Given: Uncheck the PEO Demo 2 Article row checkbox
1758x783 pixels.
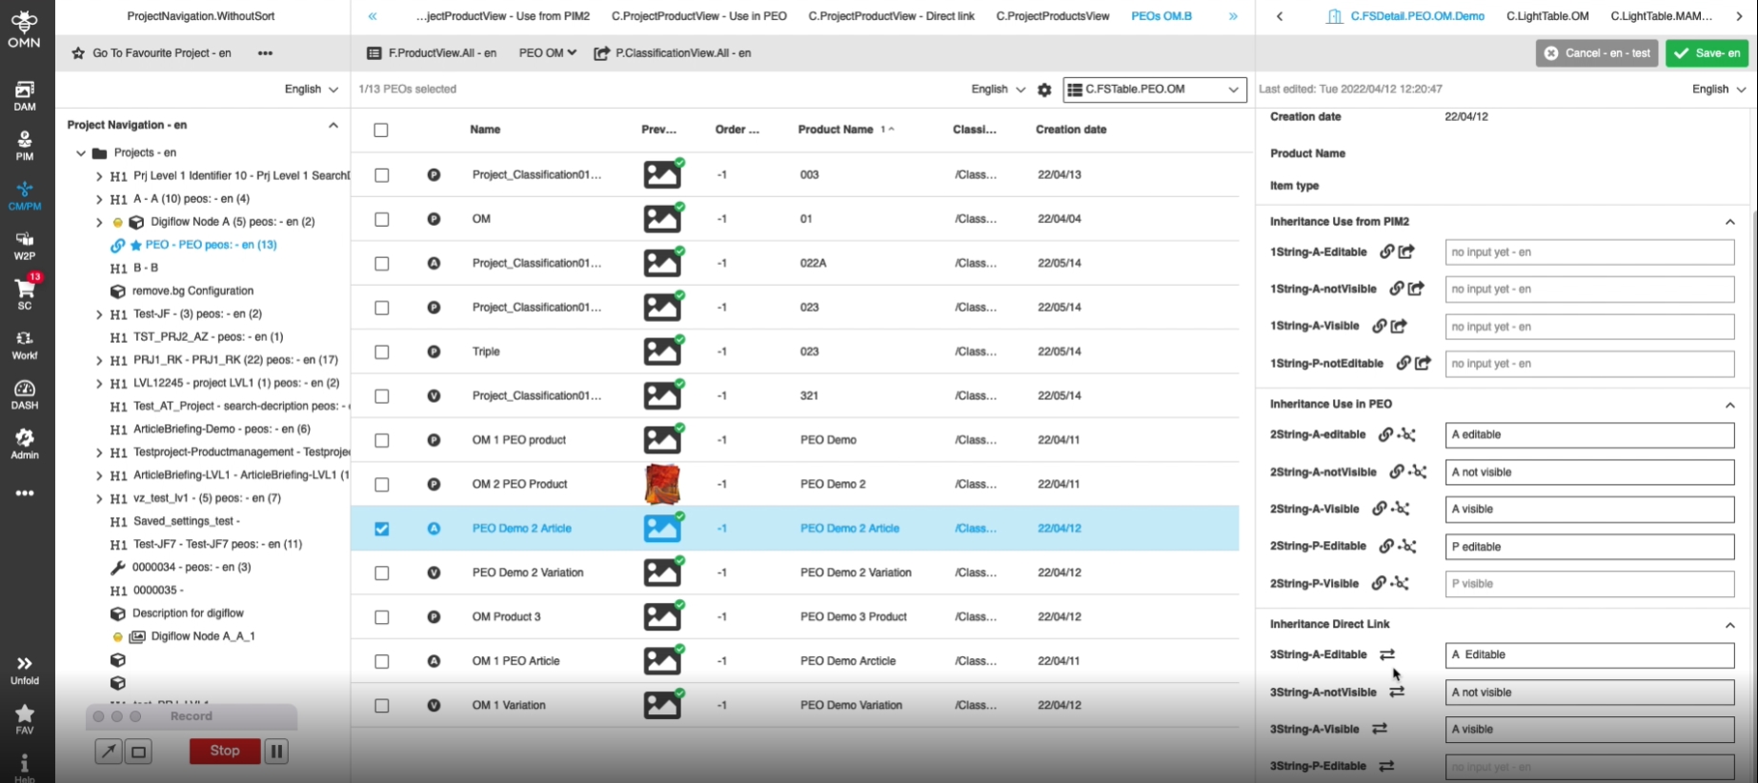Looking at the screenshot, I should click(382, 529).
